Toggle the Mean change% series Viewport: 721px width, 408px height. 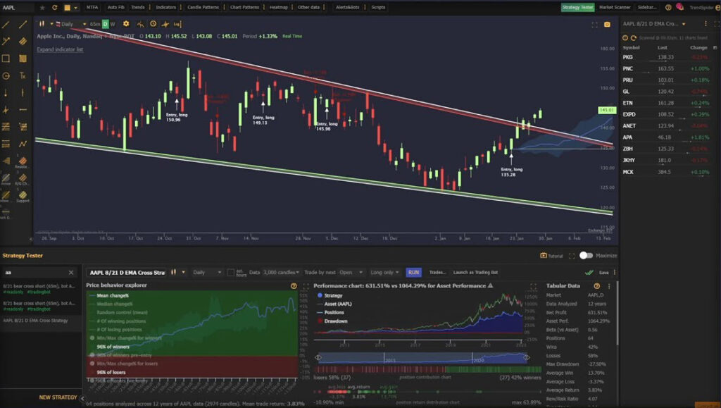pyautogui.click(x=113, y=296)
